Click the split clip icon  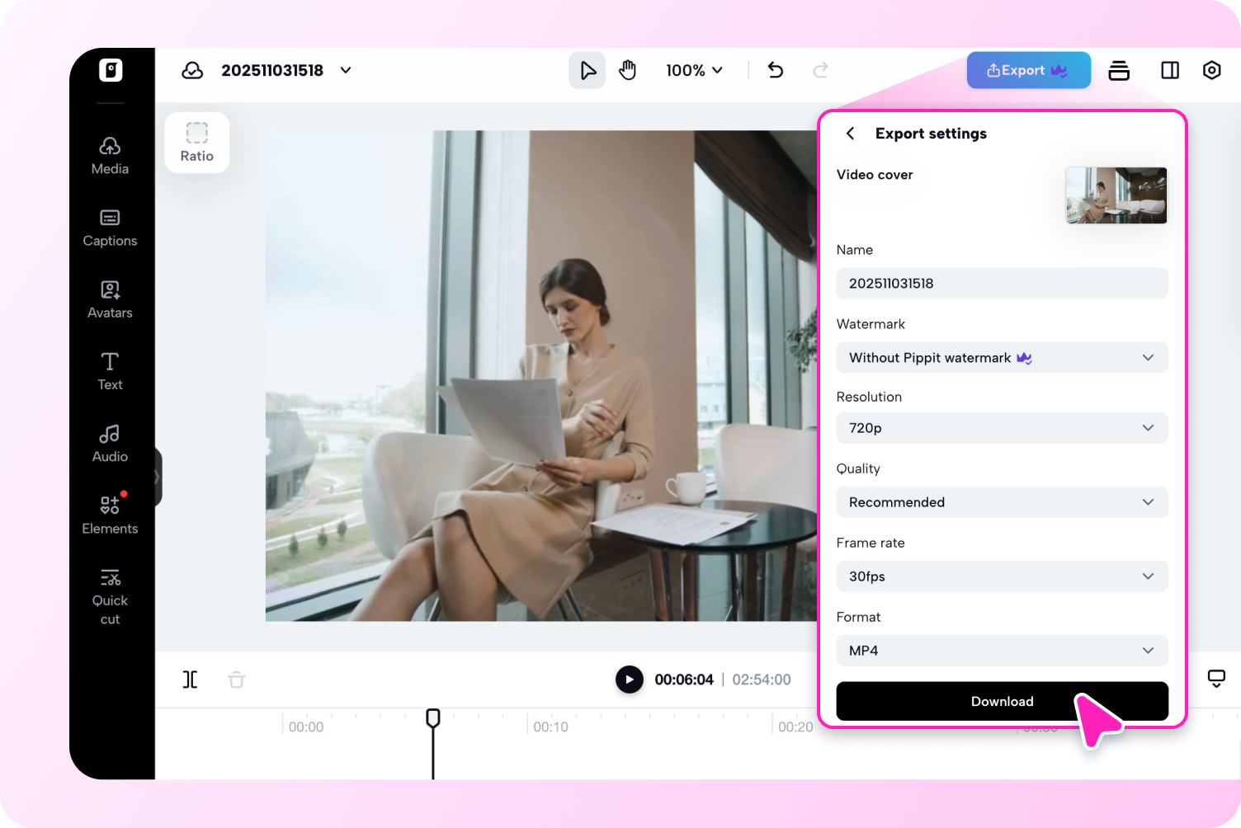pyautogui.click(x=191, y=680)
